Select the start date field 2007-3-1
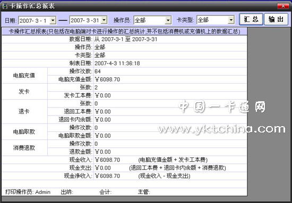Viewport: 292px width, 203px height. 35,20
